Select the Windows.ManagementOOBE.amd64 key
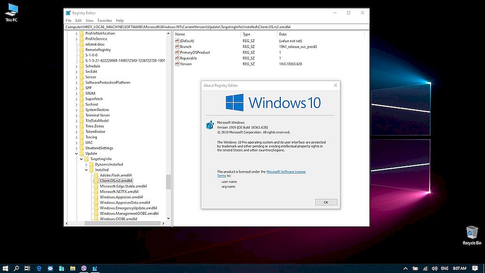The image size is (485, 273). (x=129, y=213)
